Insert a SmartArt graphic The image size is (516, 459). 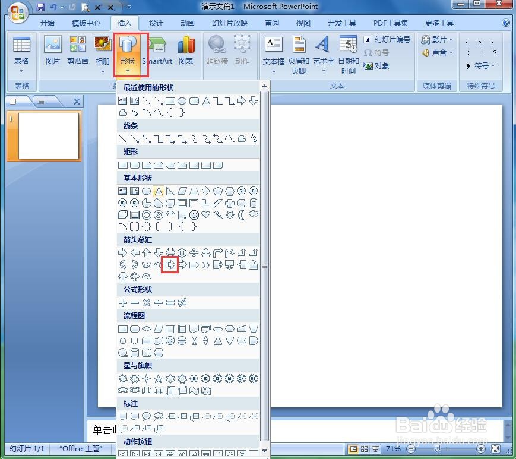click(x=157, y=50)
